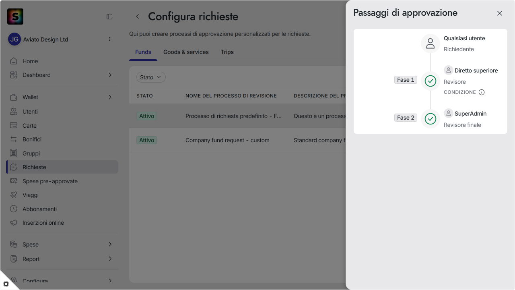Click the Dashboard grid icon
The height and width of the screenshot is (290, 515).
pyautogui.click(x=14, y=75)
